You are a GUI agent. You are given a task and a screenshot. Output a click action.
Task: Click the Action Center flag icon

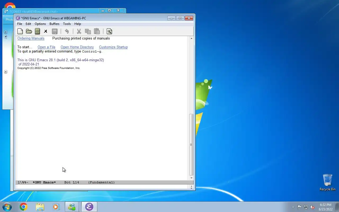coord(299,207)
